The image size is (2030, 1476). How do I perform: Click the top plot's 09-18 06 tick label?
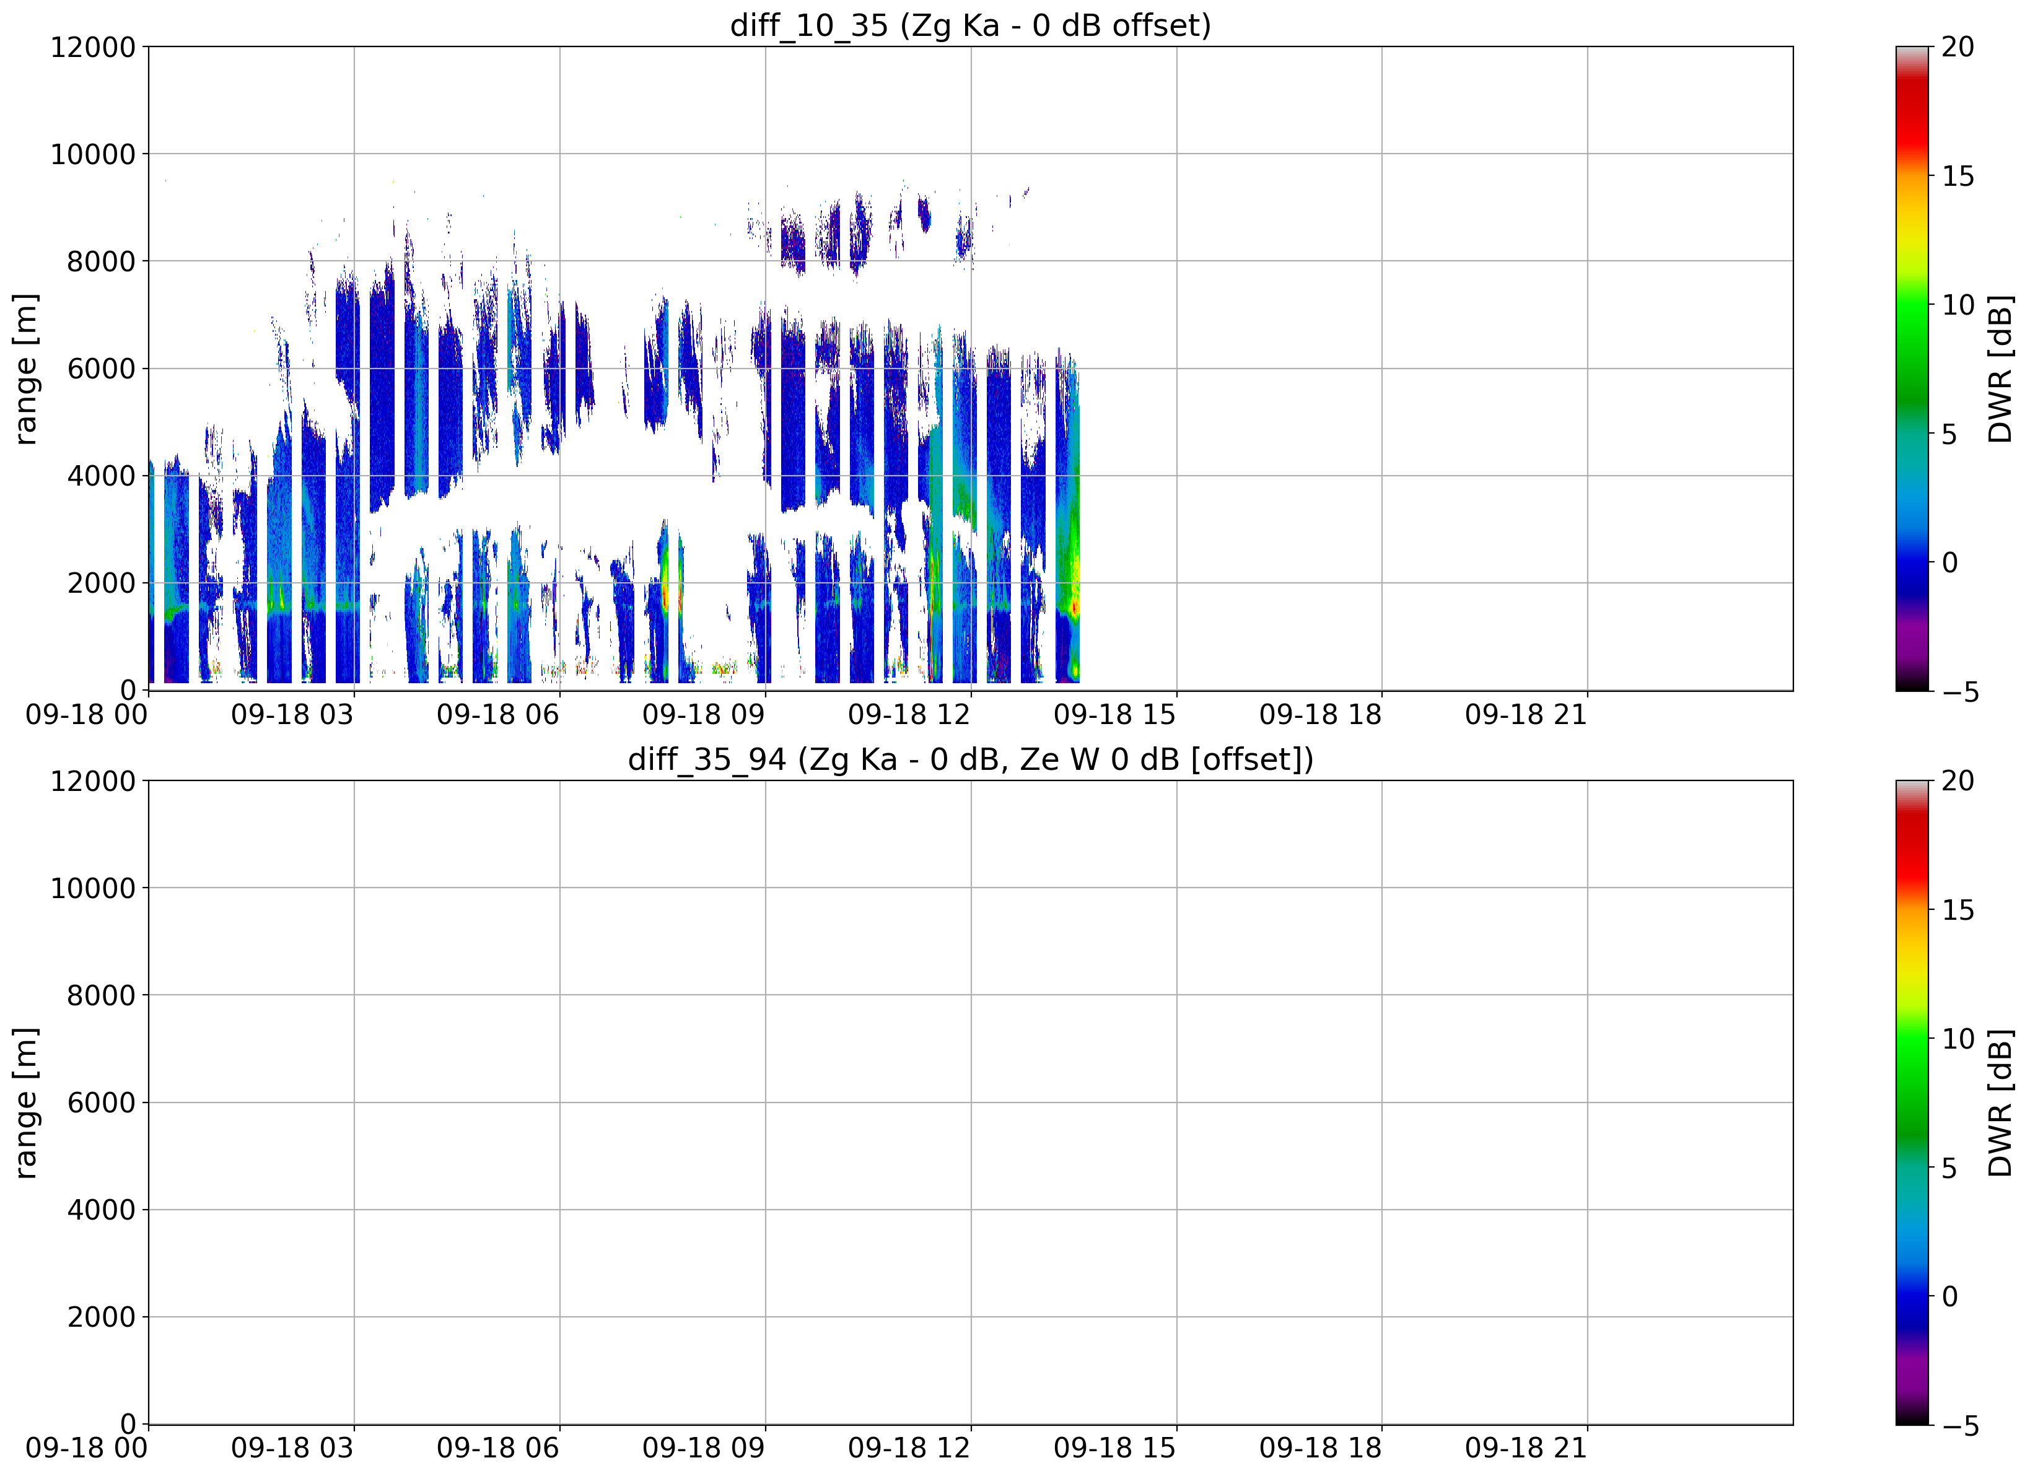coord(497,714)
